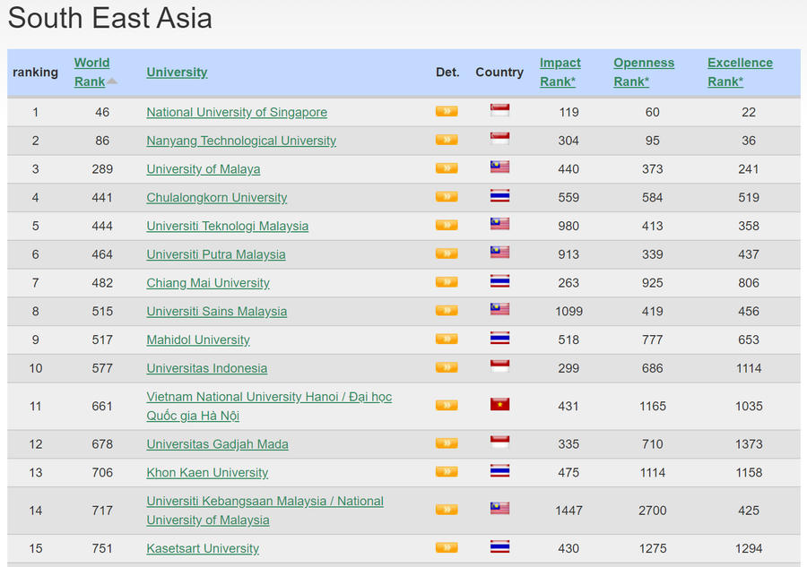Sort the table by Excellence Rank
Viewport: 807px width, 567px height.
(x=740, y=72)
